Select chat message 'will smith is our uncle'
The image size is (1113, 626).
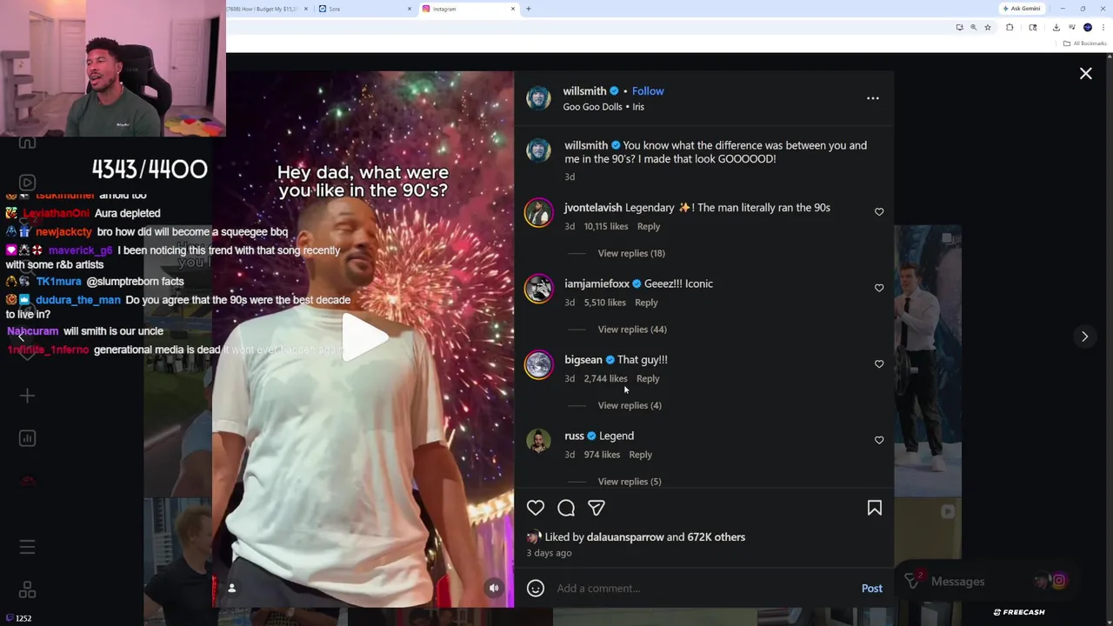tap(113, 331)
